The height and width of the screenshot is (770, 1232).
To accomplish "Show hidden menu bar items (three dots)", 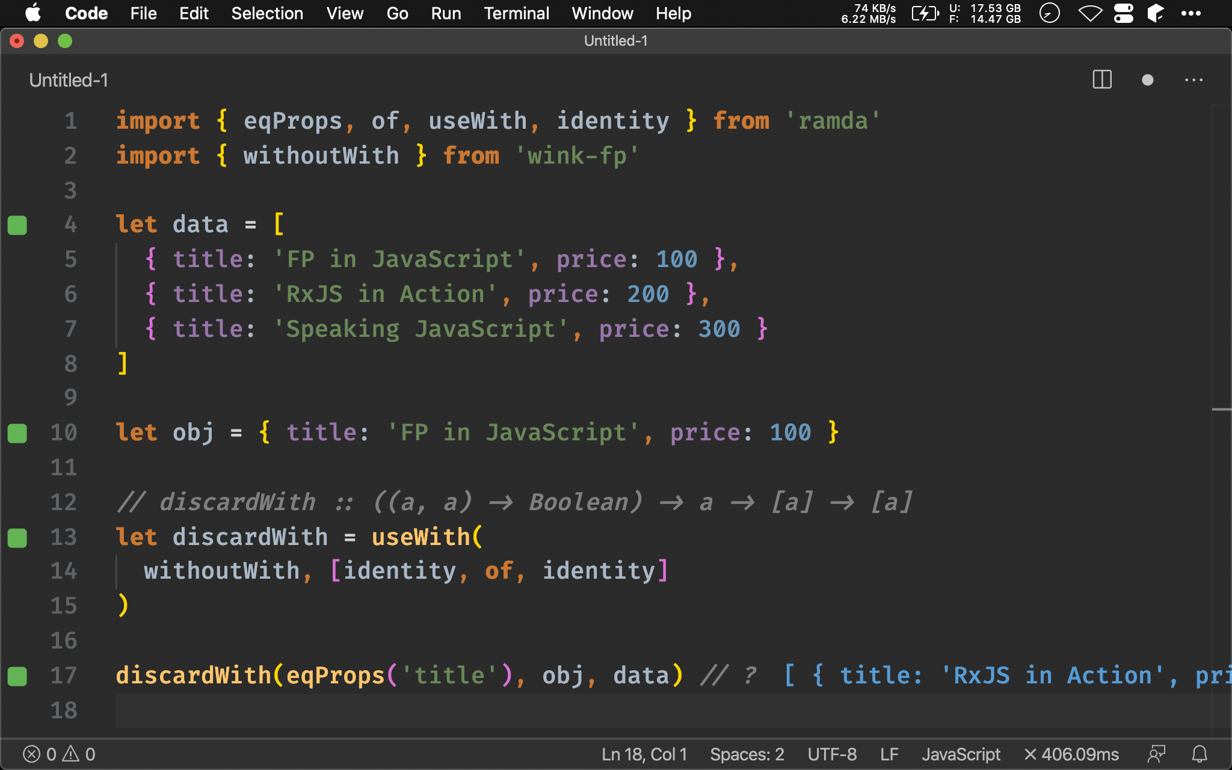I will tap(1191, 13).
